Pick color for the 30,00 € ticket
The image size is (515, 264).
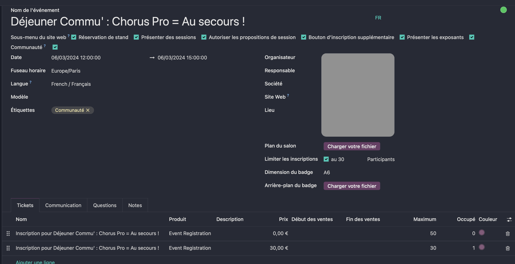pos(482,247)
